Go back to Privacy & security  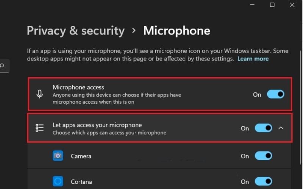point(76,31)
